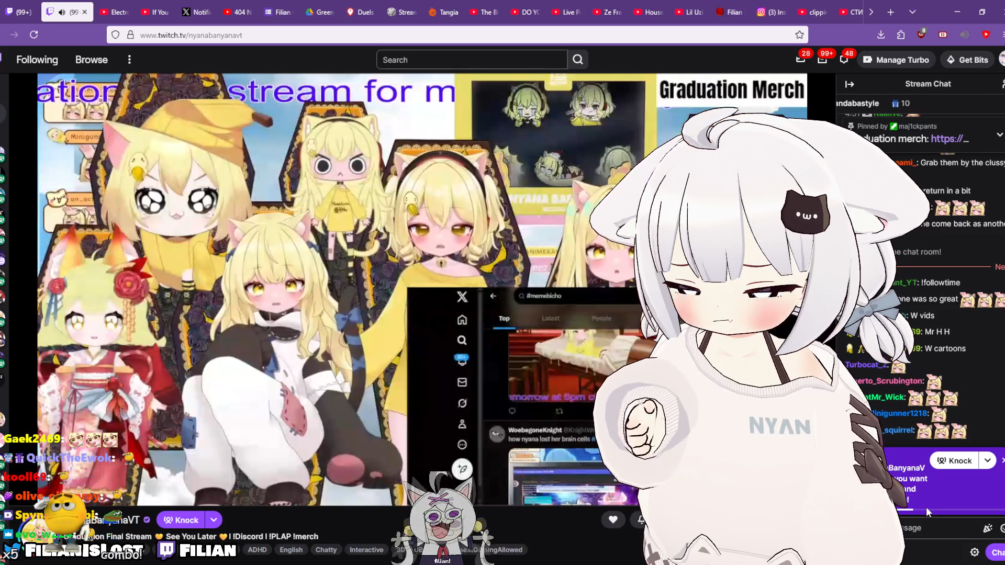This screenshot has width=1005, height=565.
Task: Go back using the arrow in streamed Twitter
Action: [493, 296]
